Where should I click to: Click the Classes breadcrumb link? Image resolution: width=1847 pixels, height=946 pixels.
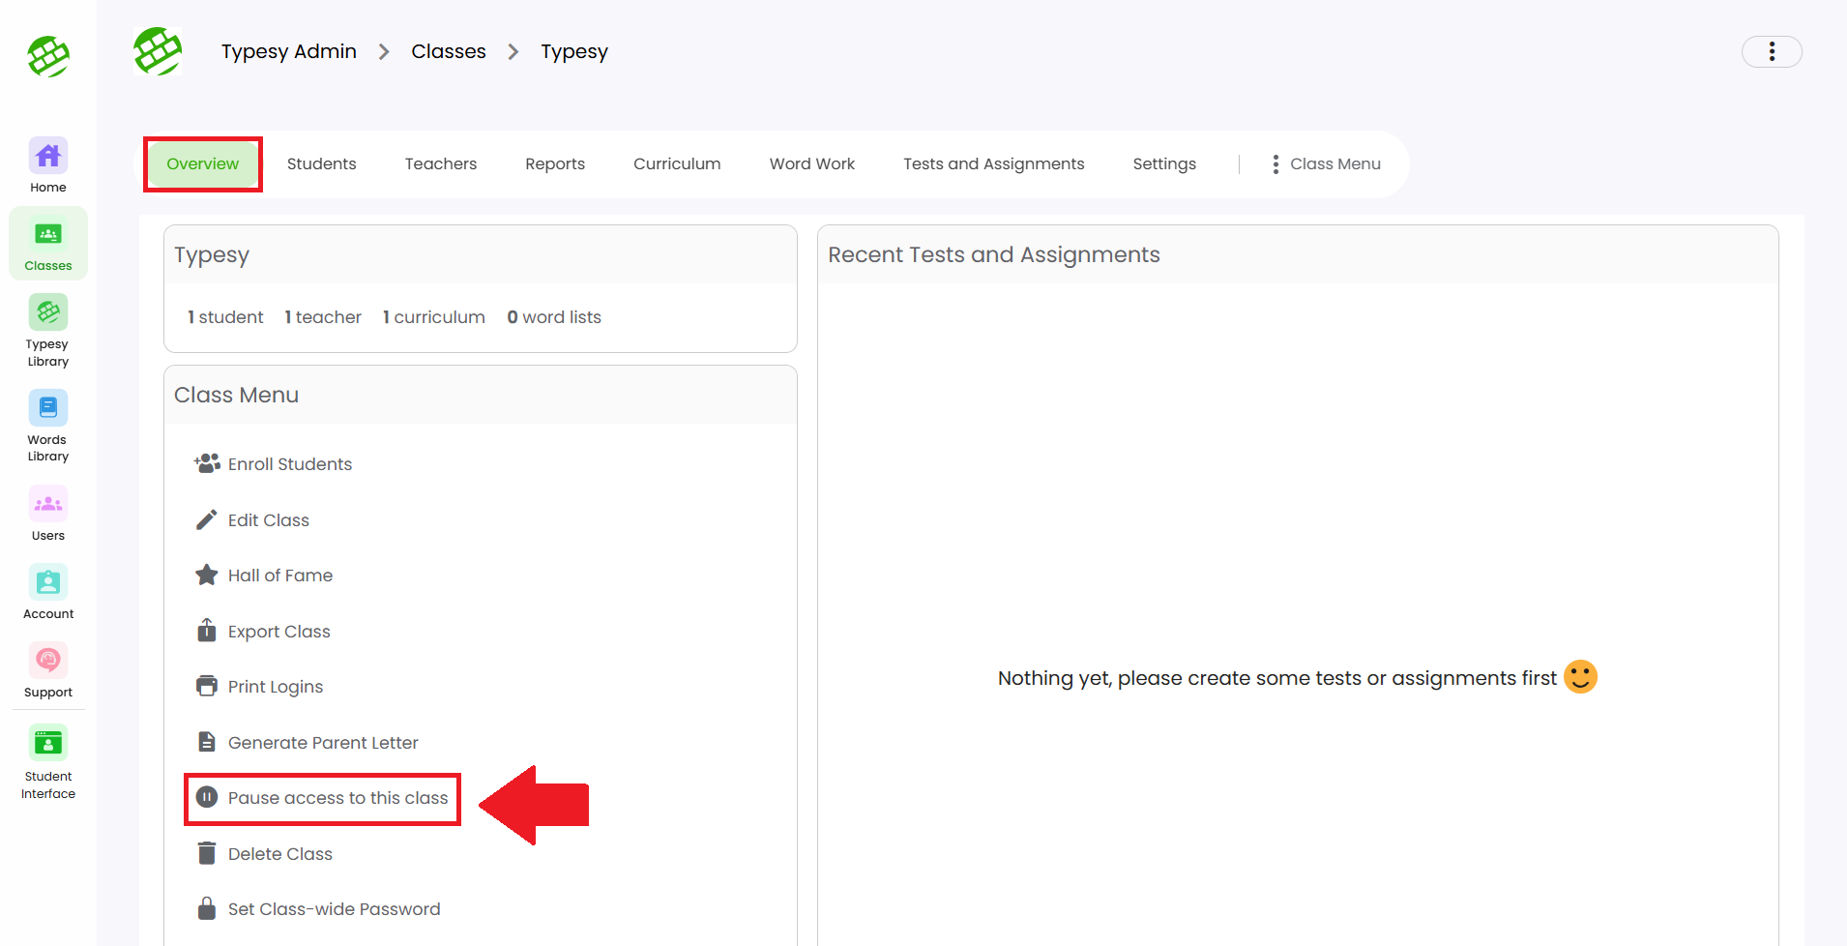click(x=448, y=51)
